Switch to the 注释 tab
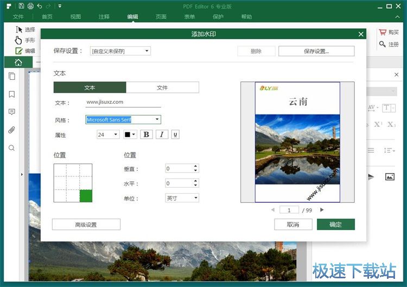Image resolution: width=407 pixels, height=287 pixels. point(104,17)
